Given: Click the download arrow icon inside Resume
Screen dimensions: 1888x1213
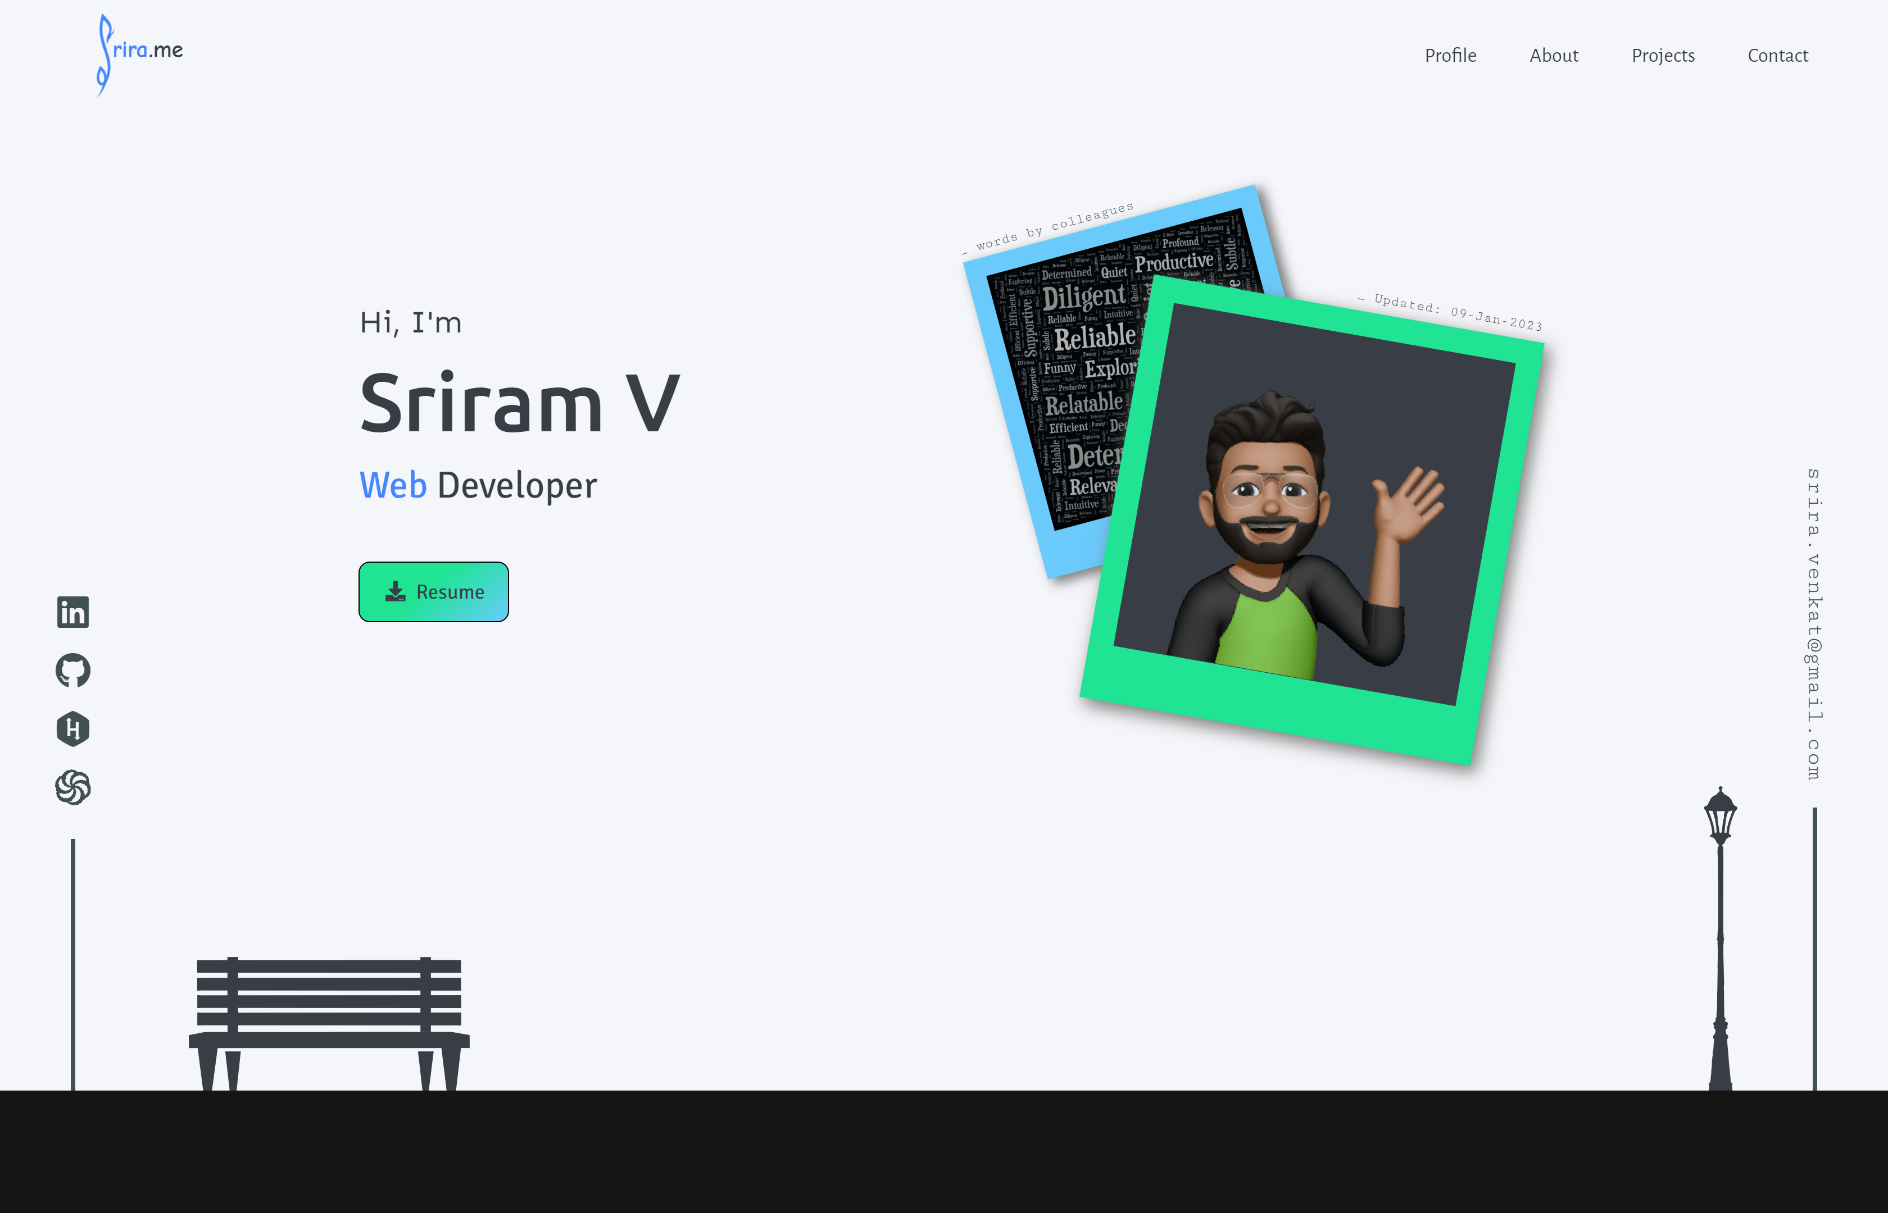Looking at the screenshot, I should coord(396,591).
